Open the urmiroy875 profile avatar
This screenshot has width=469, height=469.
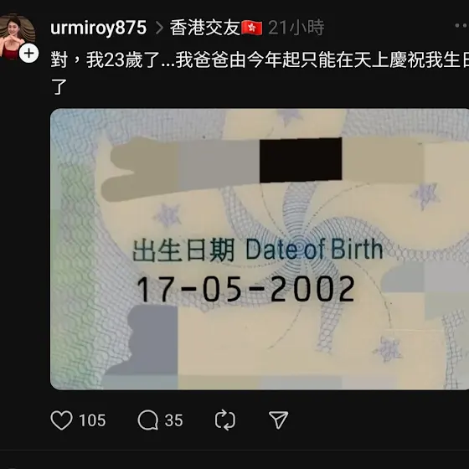click(17, 36)
